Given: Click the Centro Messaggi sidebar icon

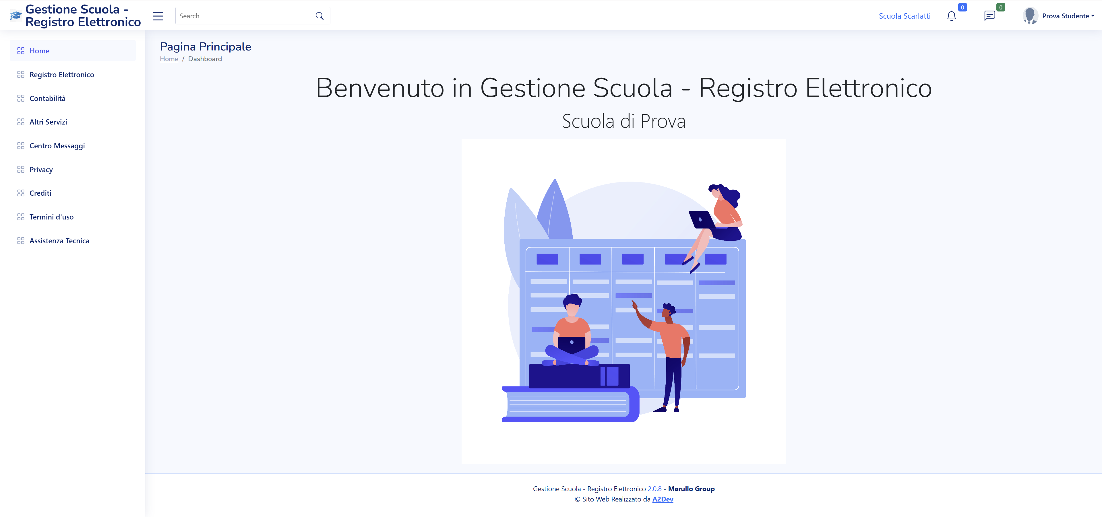Looking at the screenshot, I should point(21,145).
